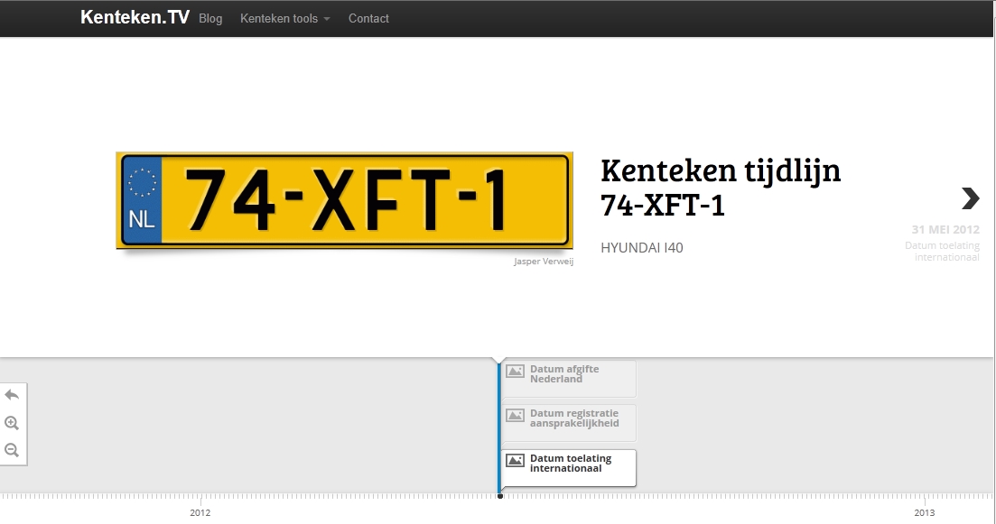The image size is (996, 524).
Task: Zoom out on the timeline
Action: pyautogui.click(x=12, y=450)
